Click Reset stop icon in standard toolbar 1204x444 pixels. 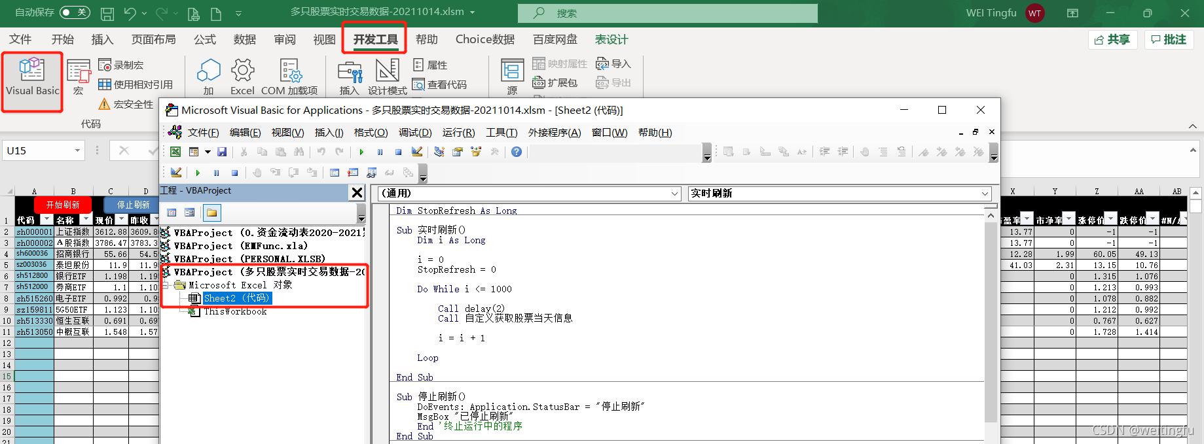pos(398,152)
